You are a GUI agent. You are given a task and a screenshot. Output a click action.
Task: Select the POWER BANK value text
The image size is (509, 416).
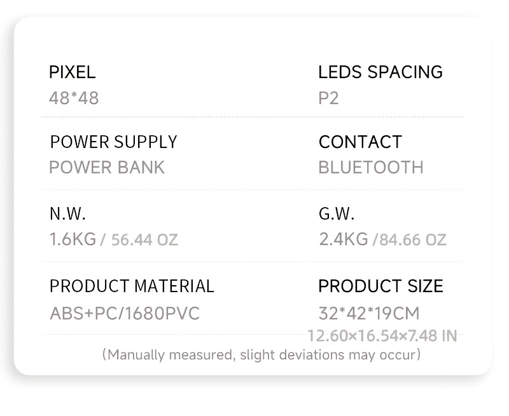(106, 168)
